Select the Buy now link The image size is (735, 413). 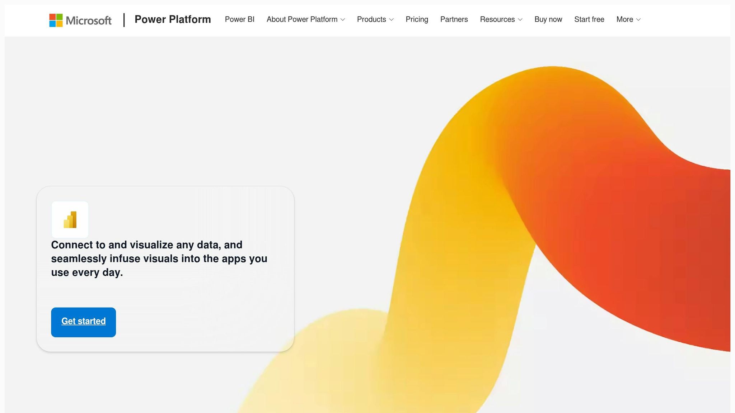548,19
